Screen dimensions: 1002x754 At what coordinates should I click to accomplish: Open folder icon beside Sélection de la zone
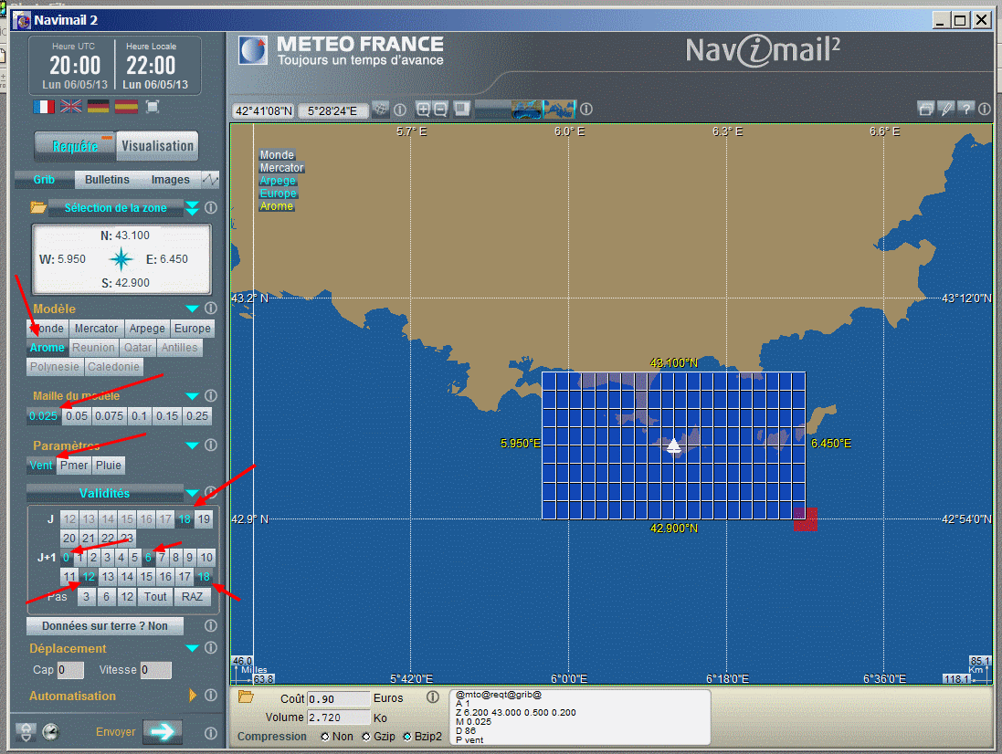point(38,207)
